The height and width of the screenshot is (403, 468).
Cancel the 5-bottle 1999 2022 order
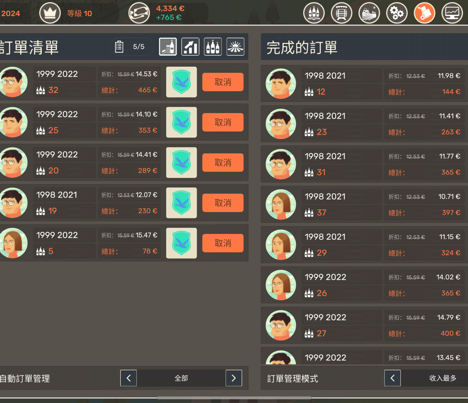pyautogui.click(x=223, y=243)
